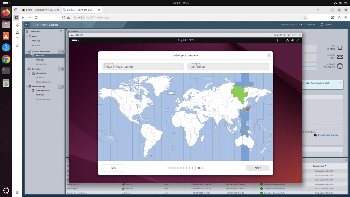This screenshot has width=350, height=197.
Task: Open Firefox application menu
Action: [346, 18]
